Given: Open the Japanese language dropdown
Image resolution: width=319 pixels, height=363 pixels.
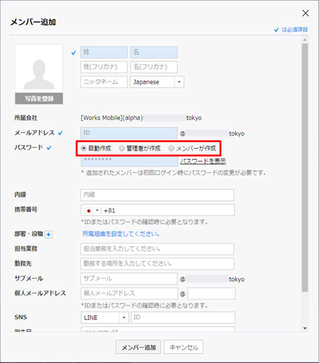Looking at the screenshot, I should point(157,82).
